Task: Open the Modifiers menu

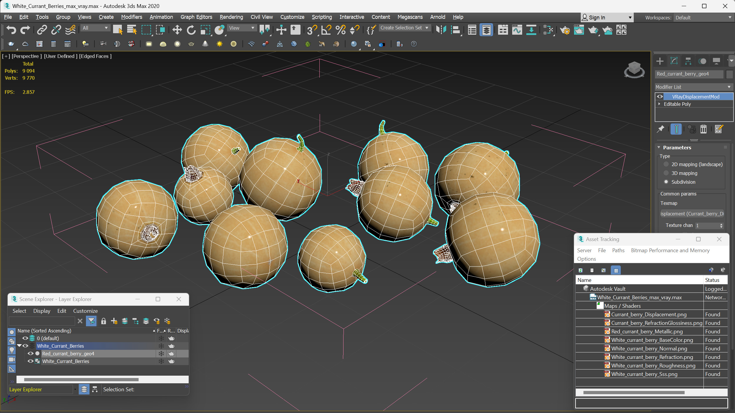Action: click(131, 17)
